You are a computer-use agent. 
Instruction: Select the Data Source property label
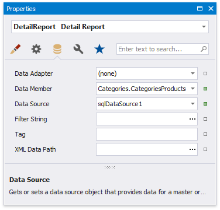point(32,104)
